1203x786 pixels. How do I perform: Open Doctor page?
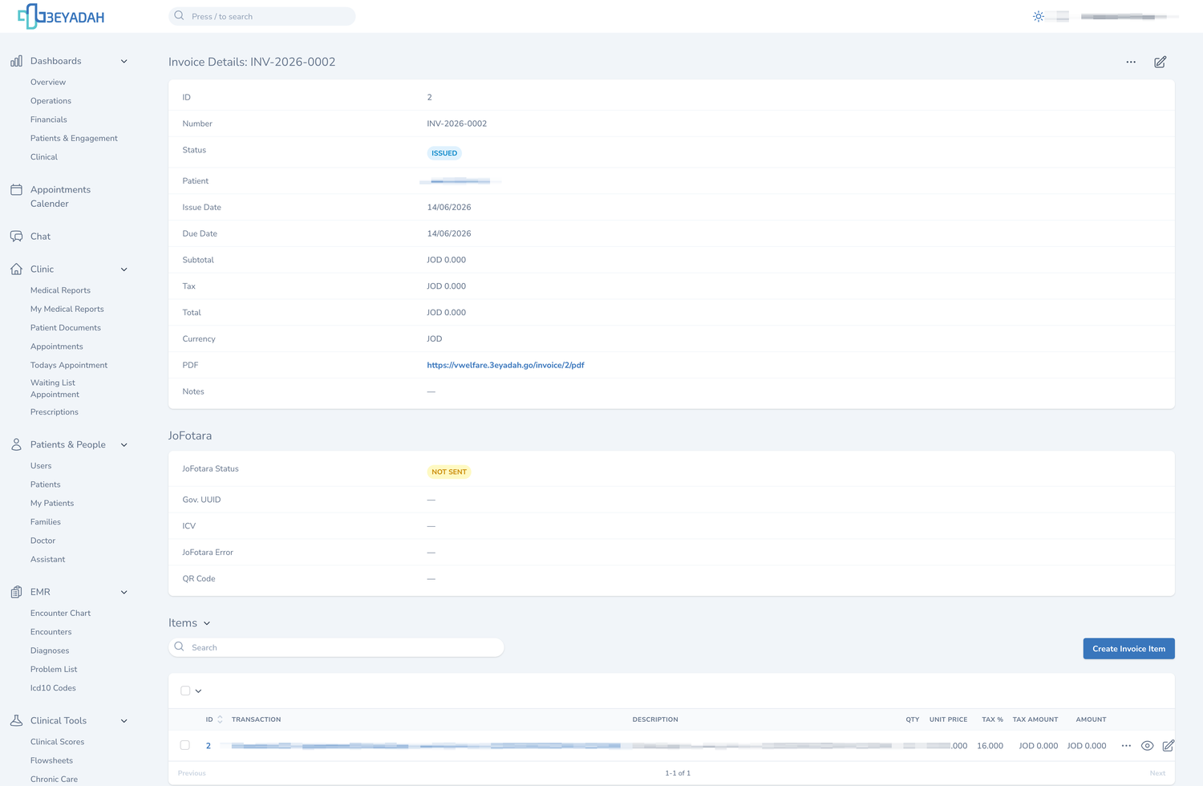pos(43,541)
